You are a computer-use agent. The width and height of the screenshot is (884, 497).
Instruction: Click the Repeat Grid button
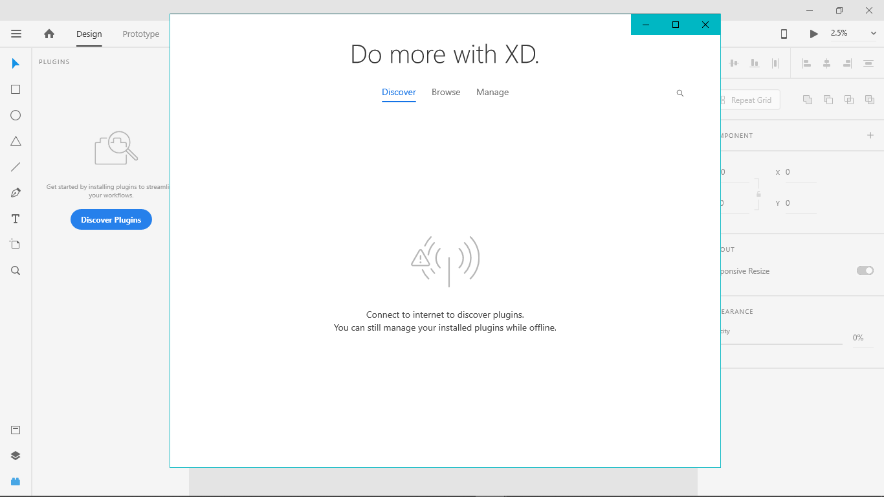click(750, 100)
